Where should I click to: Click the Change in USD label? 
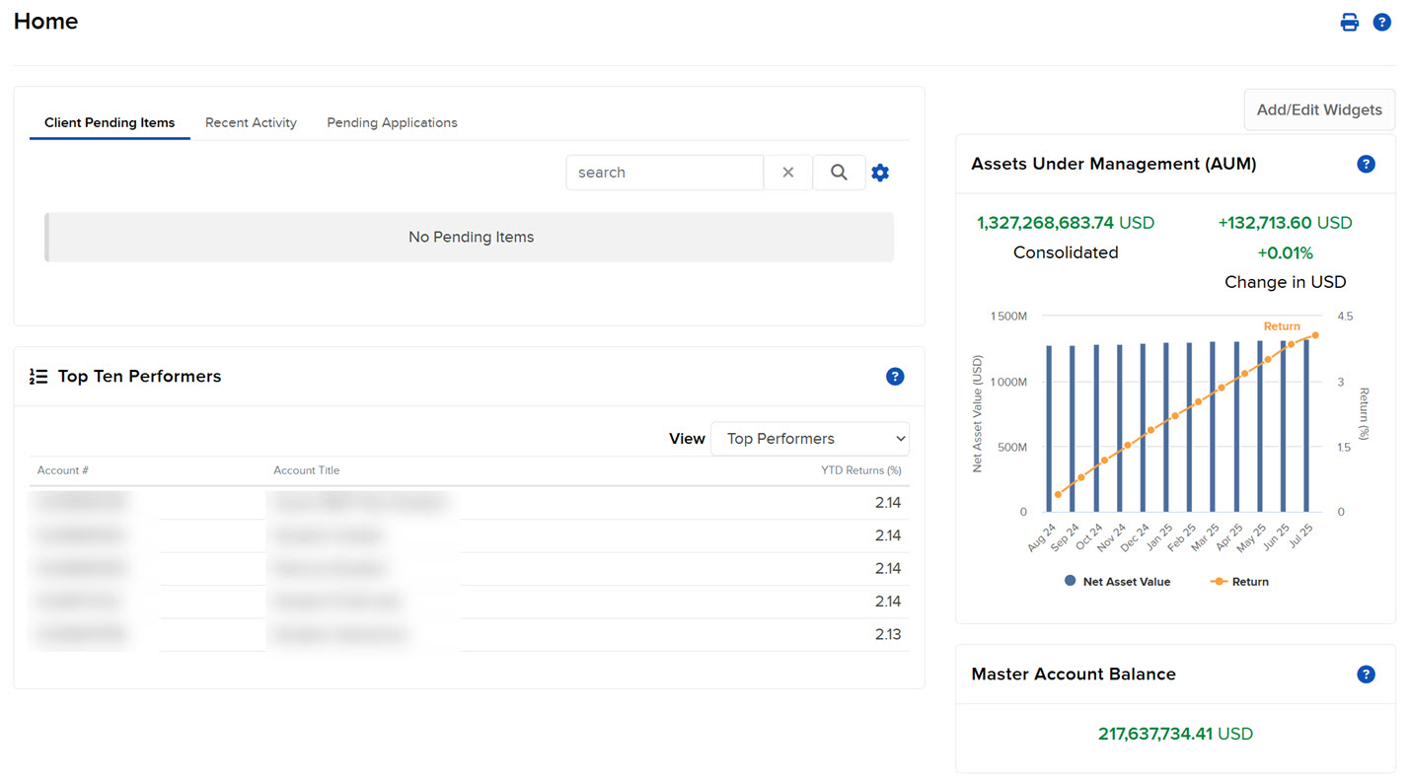1285,282
